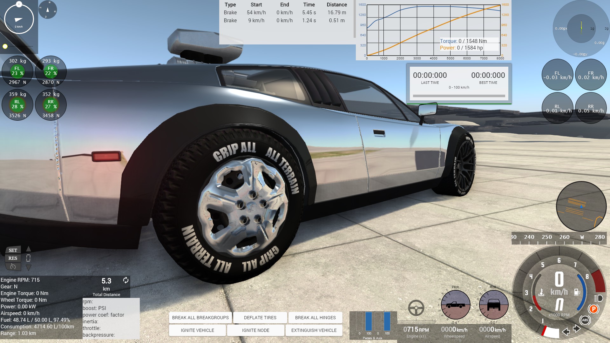Viewport: 610px width, 343px height.
Task: Click the headlight high-beam indicator
Action: coord(599,298)
